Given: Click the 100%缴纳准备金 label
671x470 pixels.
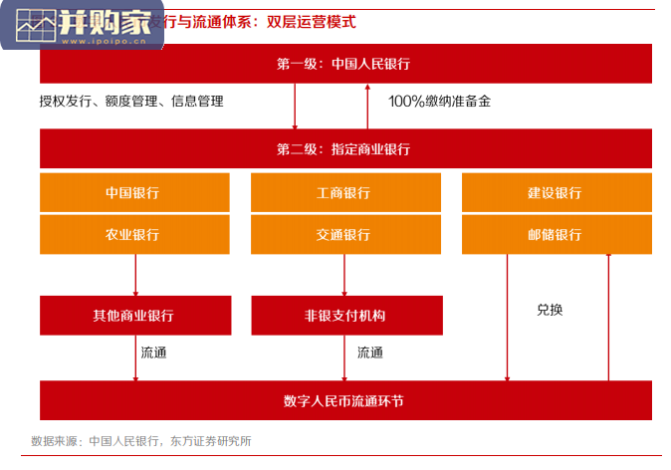Looking at the screenshot, I should pos(439,102).
